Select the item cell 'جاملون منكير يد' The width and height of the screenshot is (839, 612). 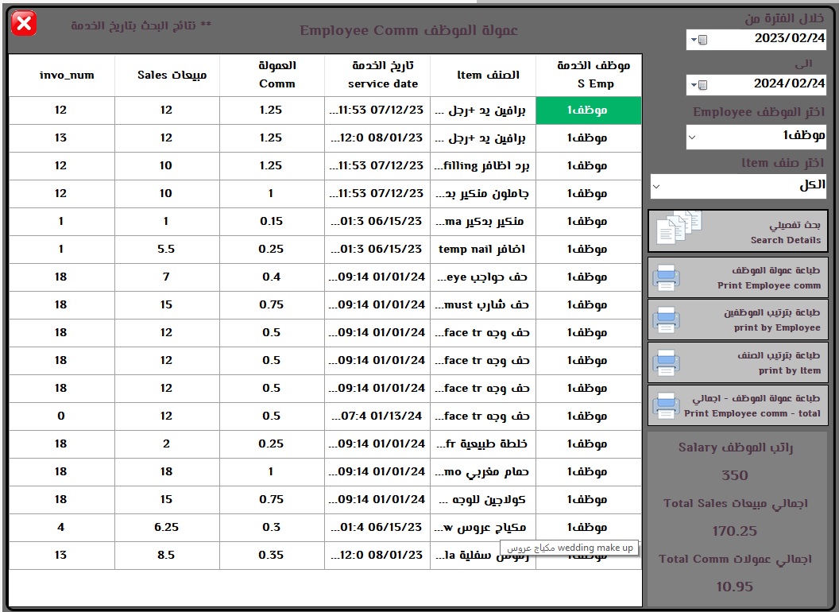click(x=483, y=194)
